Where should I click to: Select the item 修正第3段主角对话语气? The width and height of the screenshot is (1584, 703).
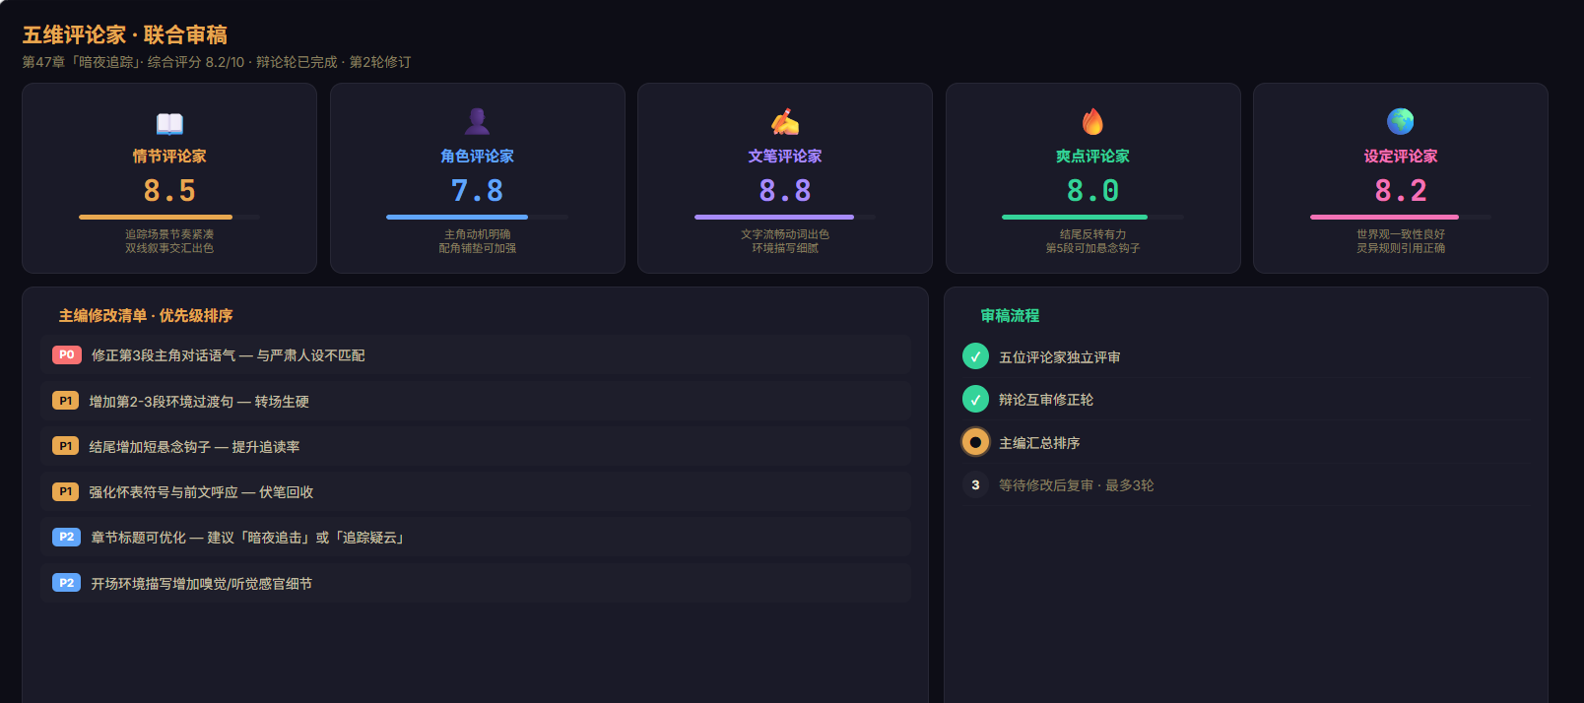click(477, 355)
